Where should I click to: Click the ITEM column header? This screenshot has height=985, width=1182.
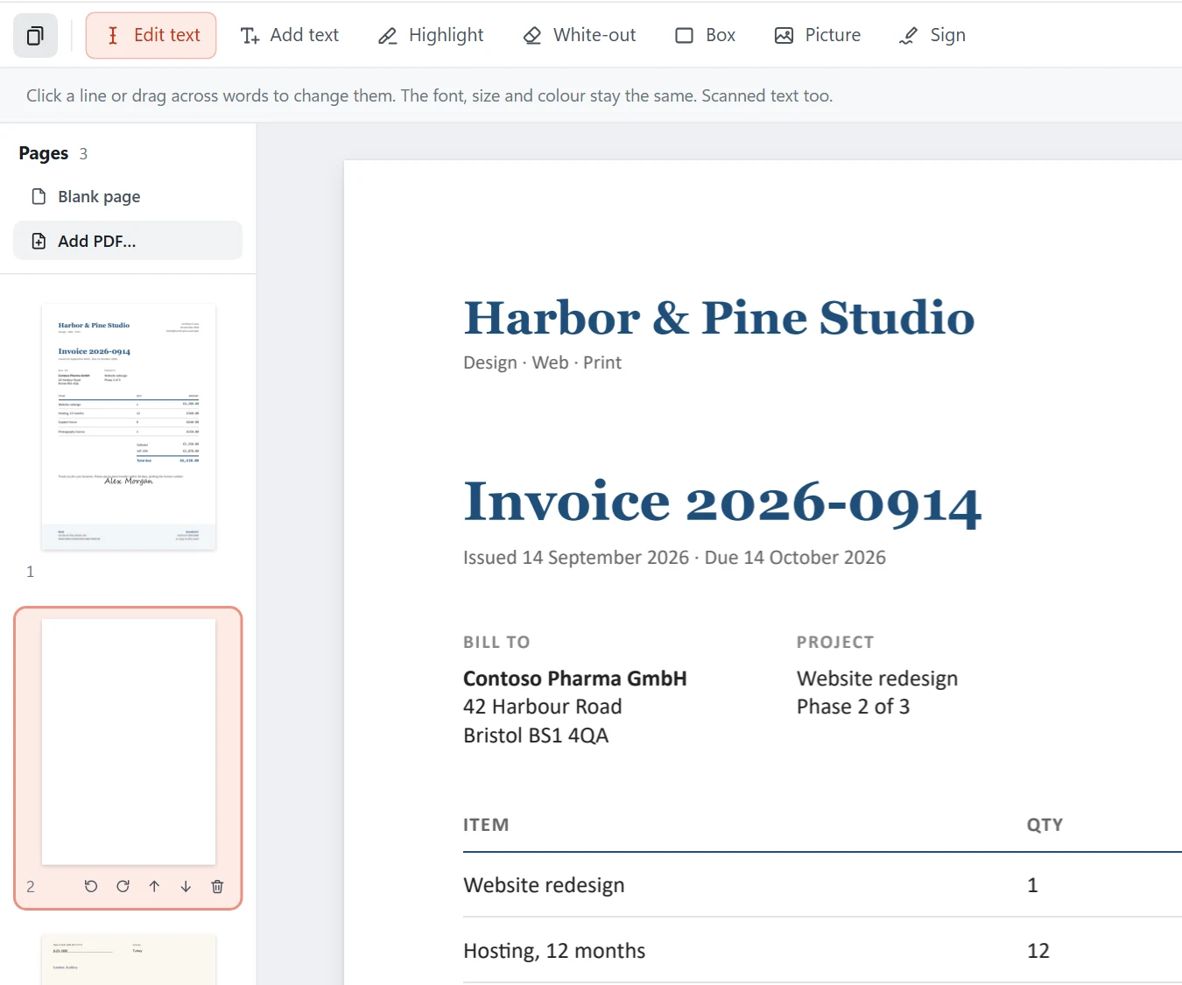[486, 825]
